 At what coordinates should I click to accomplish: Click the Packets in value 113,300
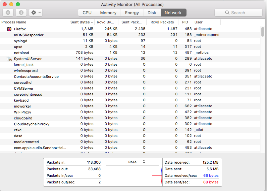click(x=94, y=162)
